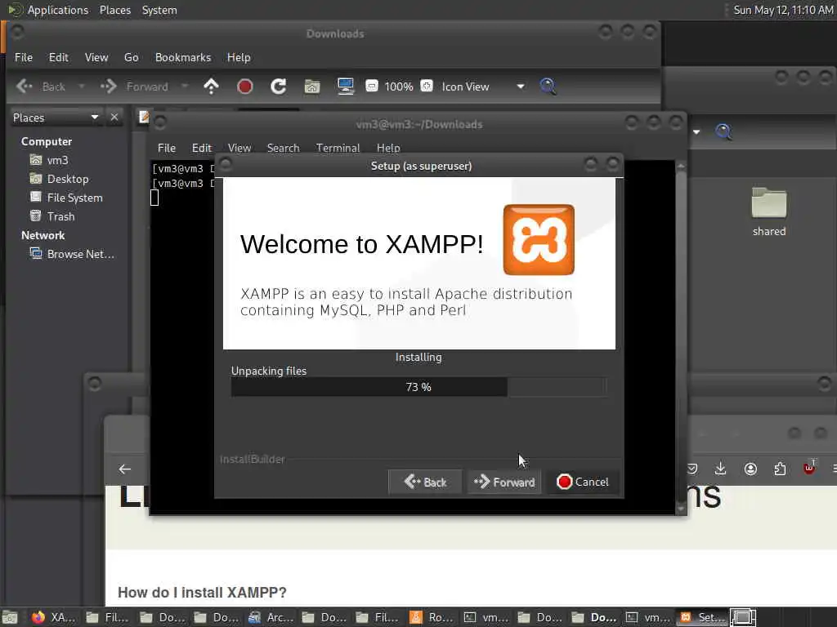This screenshot has width=837, height=627.
Task: Click the XAMPP orange logo
Action: [x=539, y=239]
